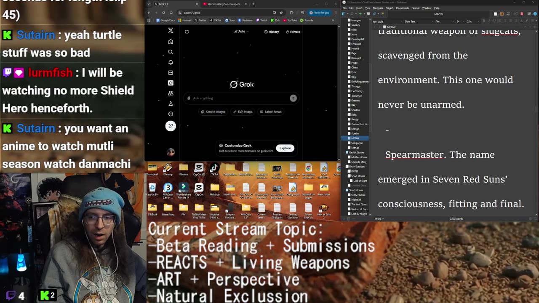This screenshot has height=303, width=539.
Task: Open the Twitch bookmark in Chrome
Action: pos(261,20)
